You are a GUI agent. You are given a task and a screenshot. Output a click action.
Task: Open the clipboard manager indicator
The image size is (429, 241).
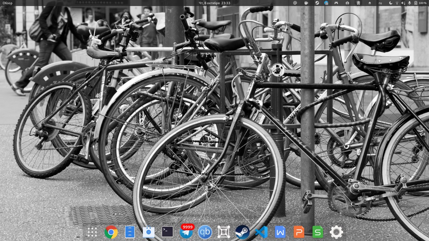pyautogui.click(x=358, y=3)
